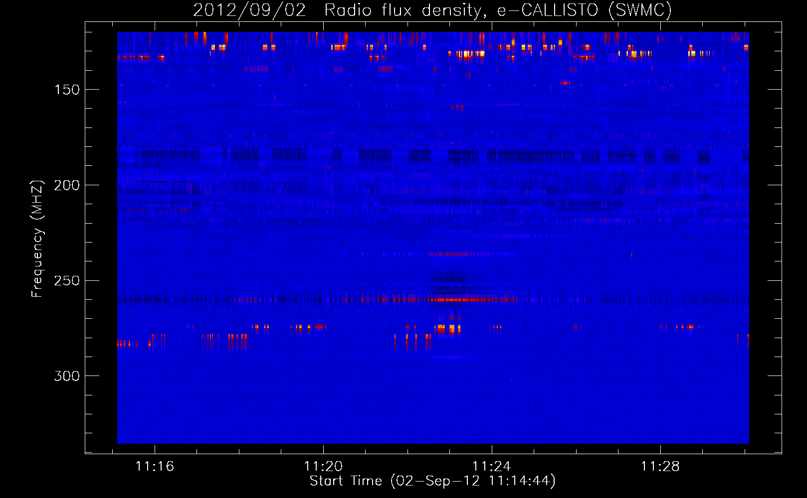The image size is (807, 498).
Task: Click the 'Start Time (02-Sep-12 11:14:44)' label
Action: click(432, 481)
